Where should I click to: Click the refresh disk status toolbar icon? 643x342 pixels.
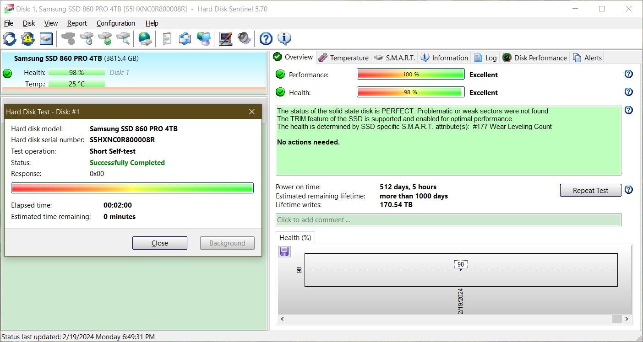pyautogui.click(x=9, y=38)
